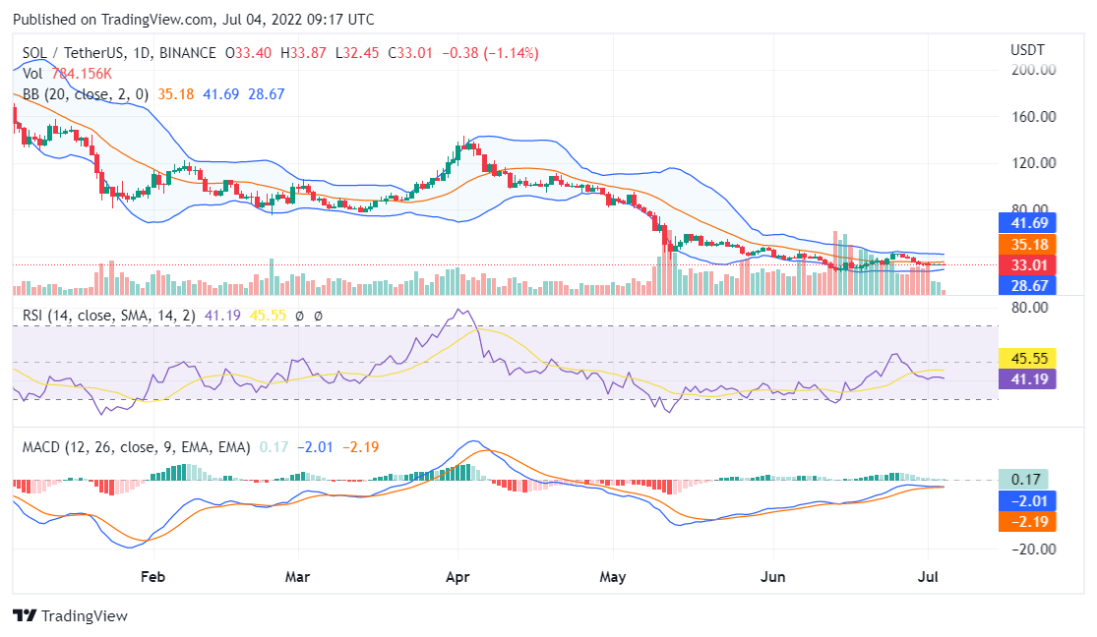Click the orange -2.19 signal axis tag
The image size is (1097, 637).
coord(1027,521)
